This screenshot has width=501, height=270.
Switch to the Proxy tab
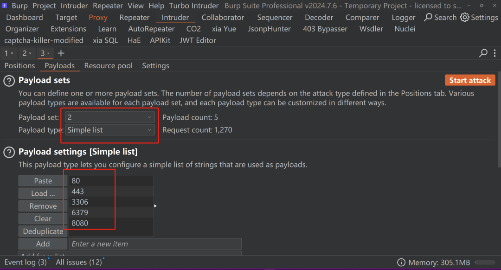(x=98, y=18)
